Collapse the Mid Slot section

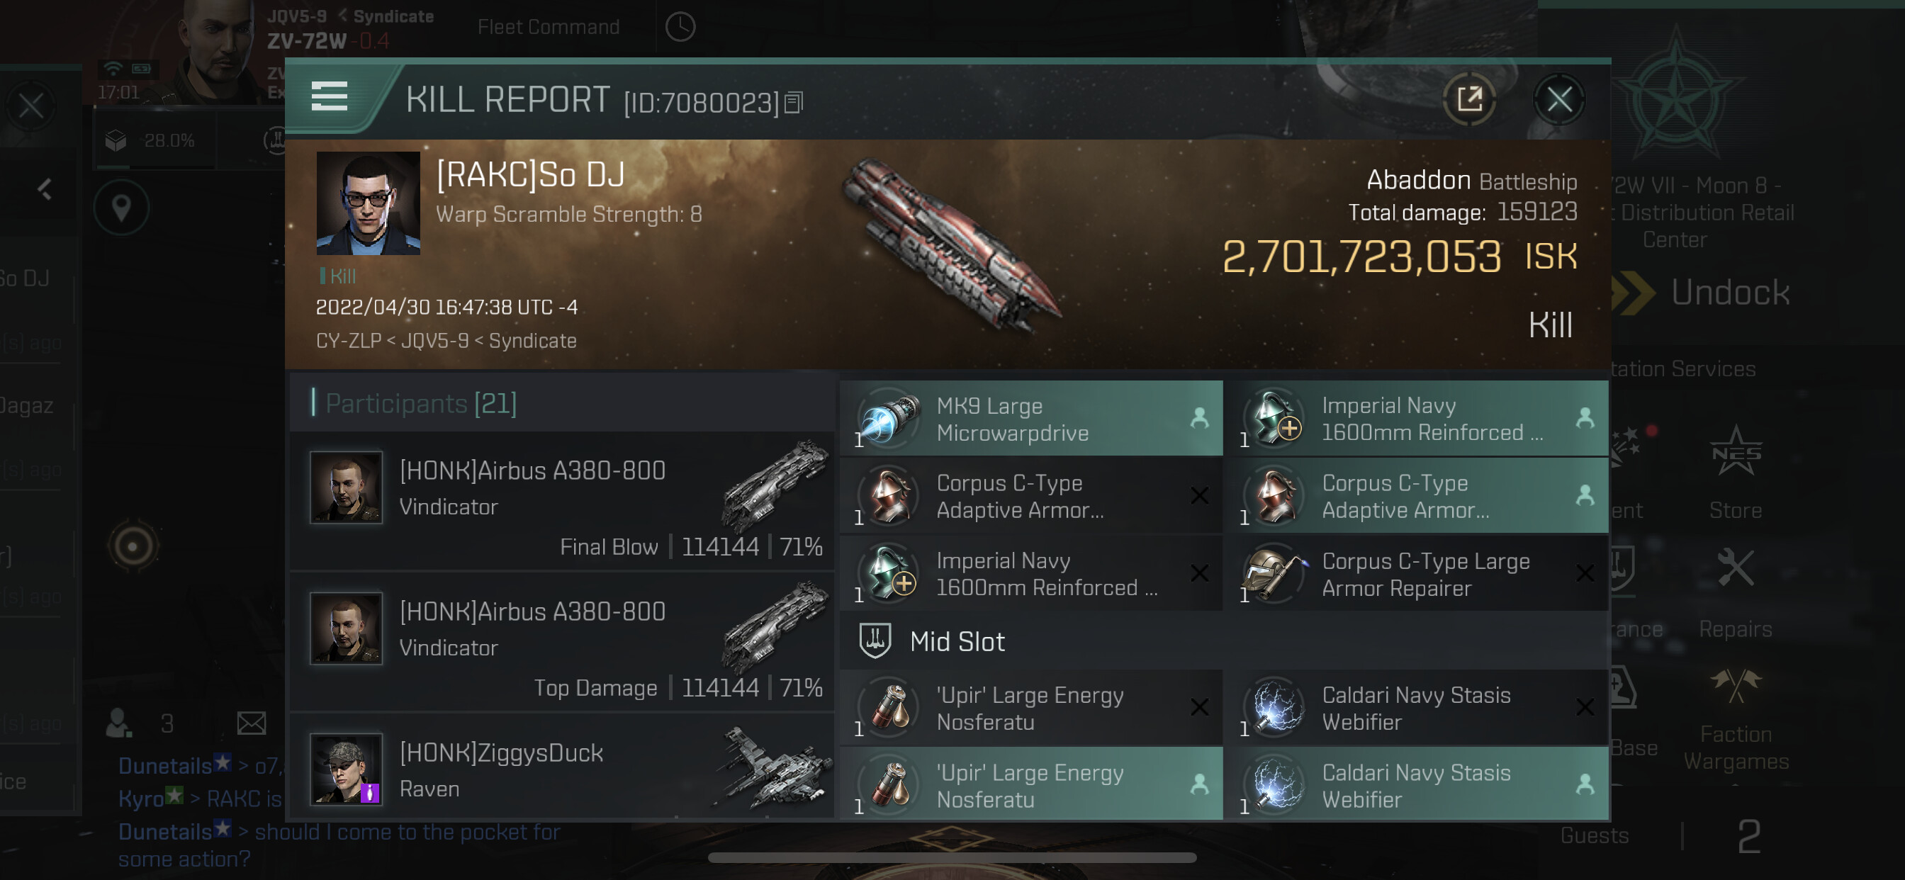(x=1224, y=641)
